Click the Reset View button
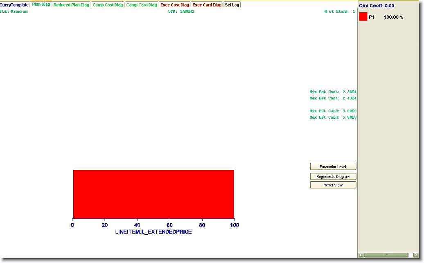This screenshot has height=263, width=424. tap(333, 185)
